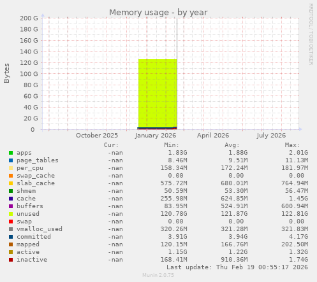Click the 'Munin 2.0.75' footer text
This screenshot has height=282, width=317.
pyautogui.click(x=158, y=275)
